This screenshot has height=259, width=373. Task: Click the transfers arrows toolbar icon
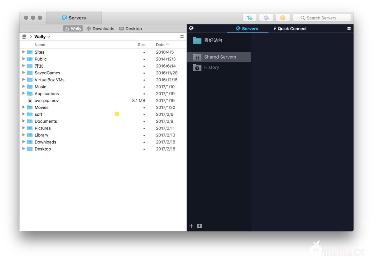coord(249,18)
